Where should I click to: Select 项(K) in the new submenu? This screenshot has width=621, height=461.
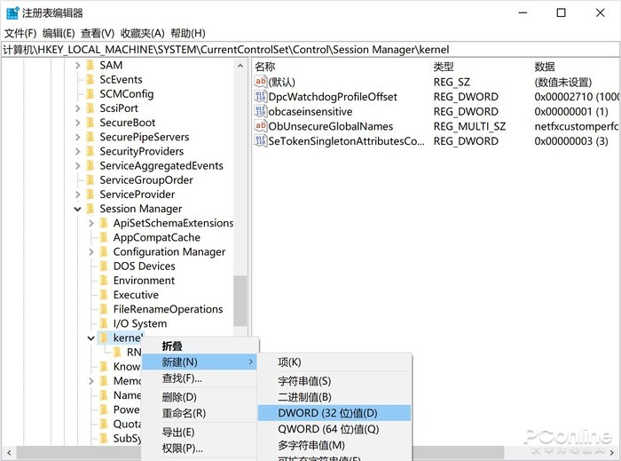pyautogui.click(x=334, y=362)
